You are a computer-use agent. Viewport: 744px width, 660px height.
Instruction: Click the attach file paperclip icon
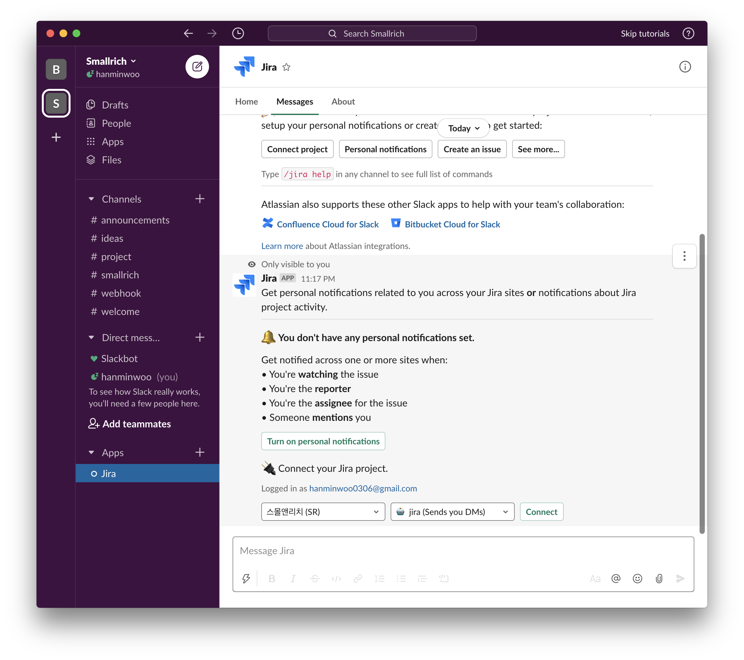tap(658, 578)
